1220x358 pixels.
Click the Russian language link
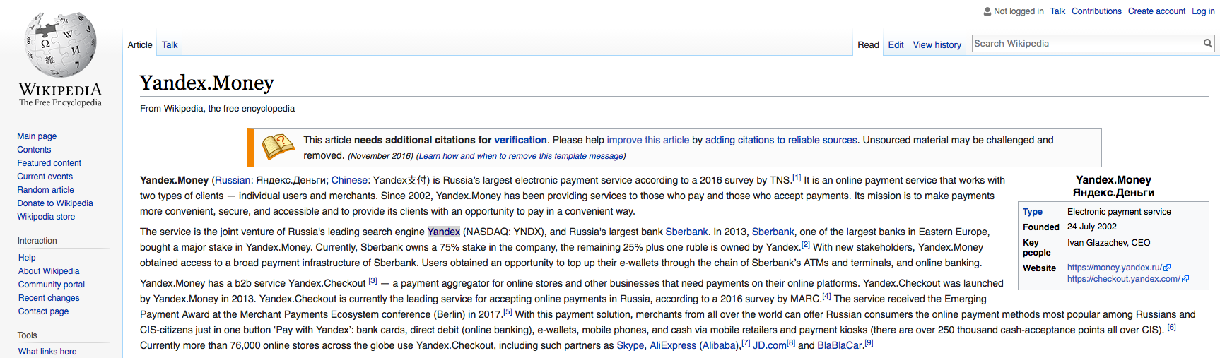(233, 180)
